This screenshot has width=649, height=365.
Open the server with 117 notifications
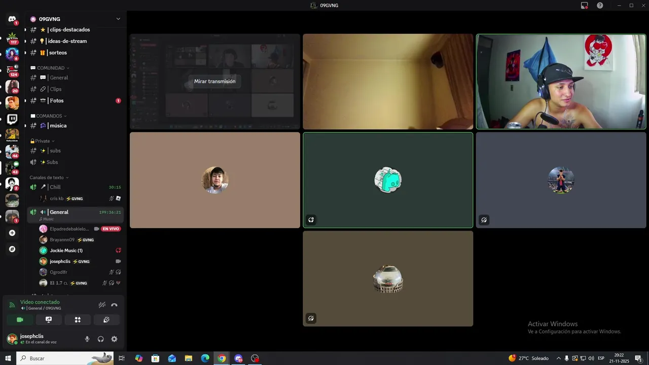click(x=12, y=38)
